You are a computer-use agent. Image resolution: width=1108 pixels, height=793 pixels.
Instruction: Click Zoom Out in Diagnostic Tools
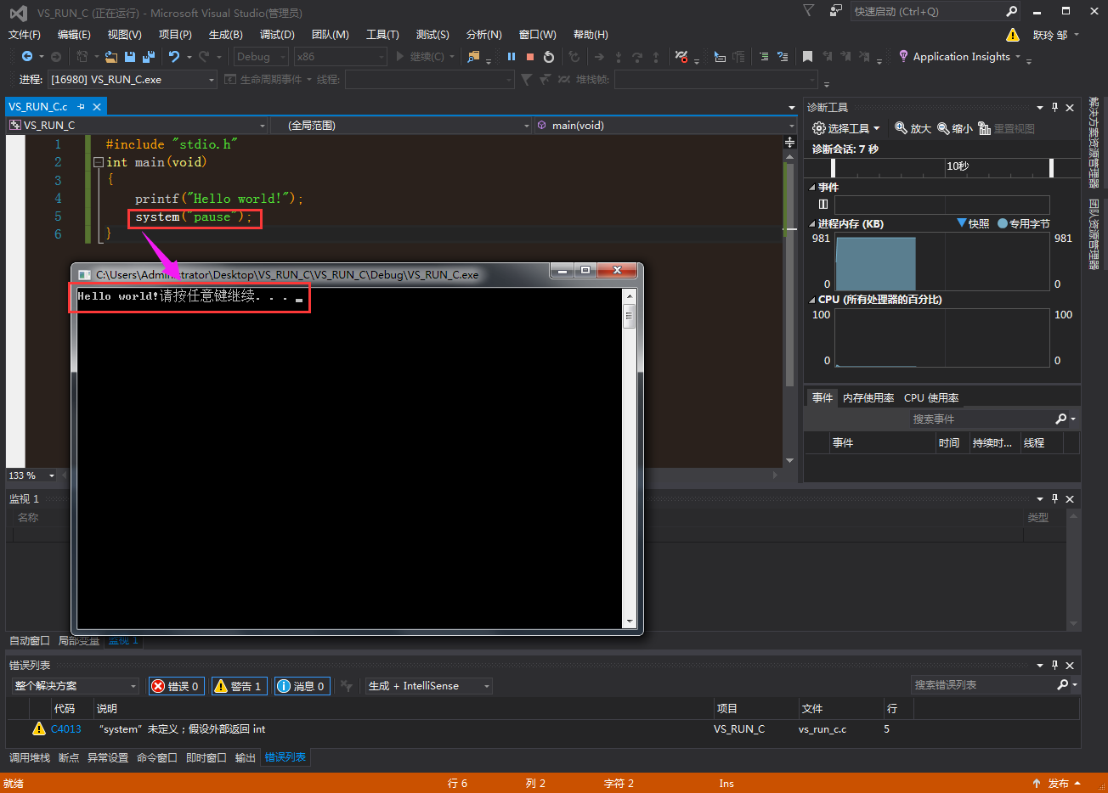[x=955, y=128]
